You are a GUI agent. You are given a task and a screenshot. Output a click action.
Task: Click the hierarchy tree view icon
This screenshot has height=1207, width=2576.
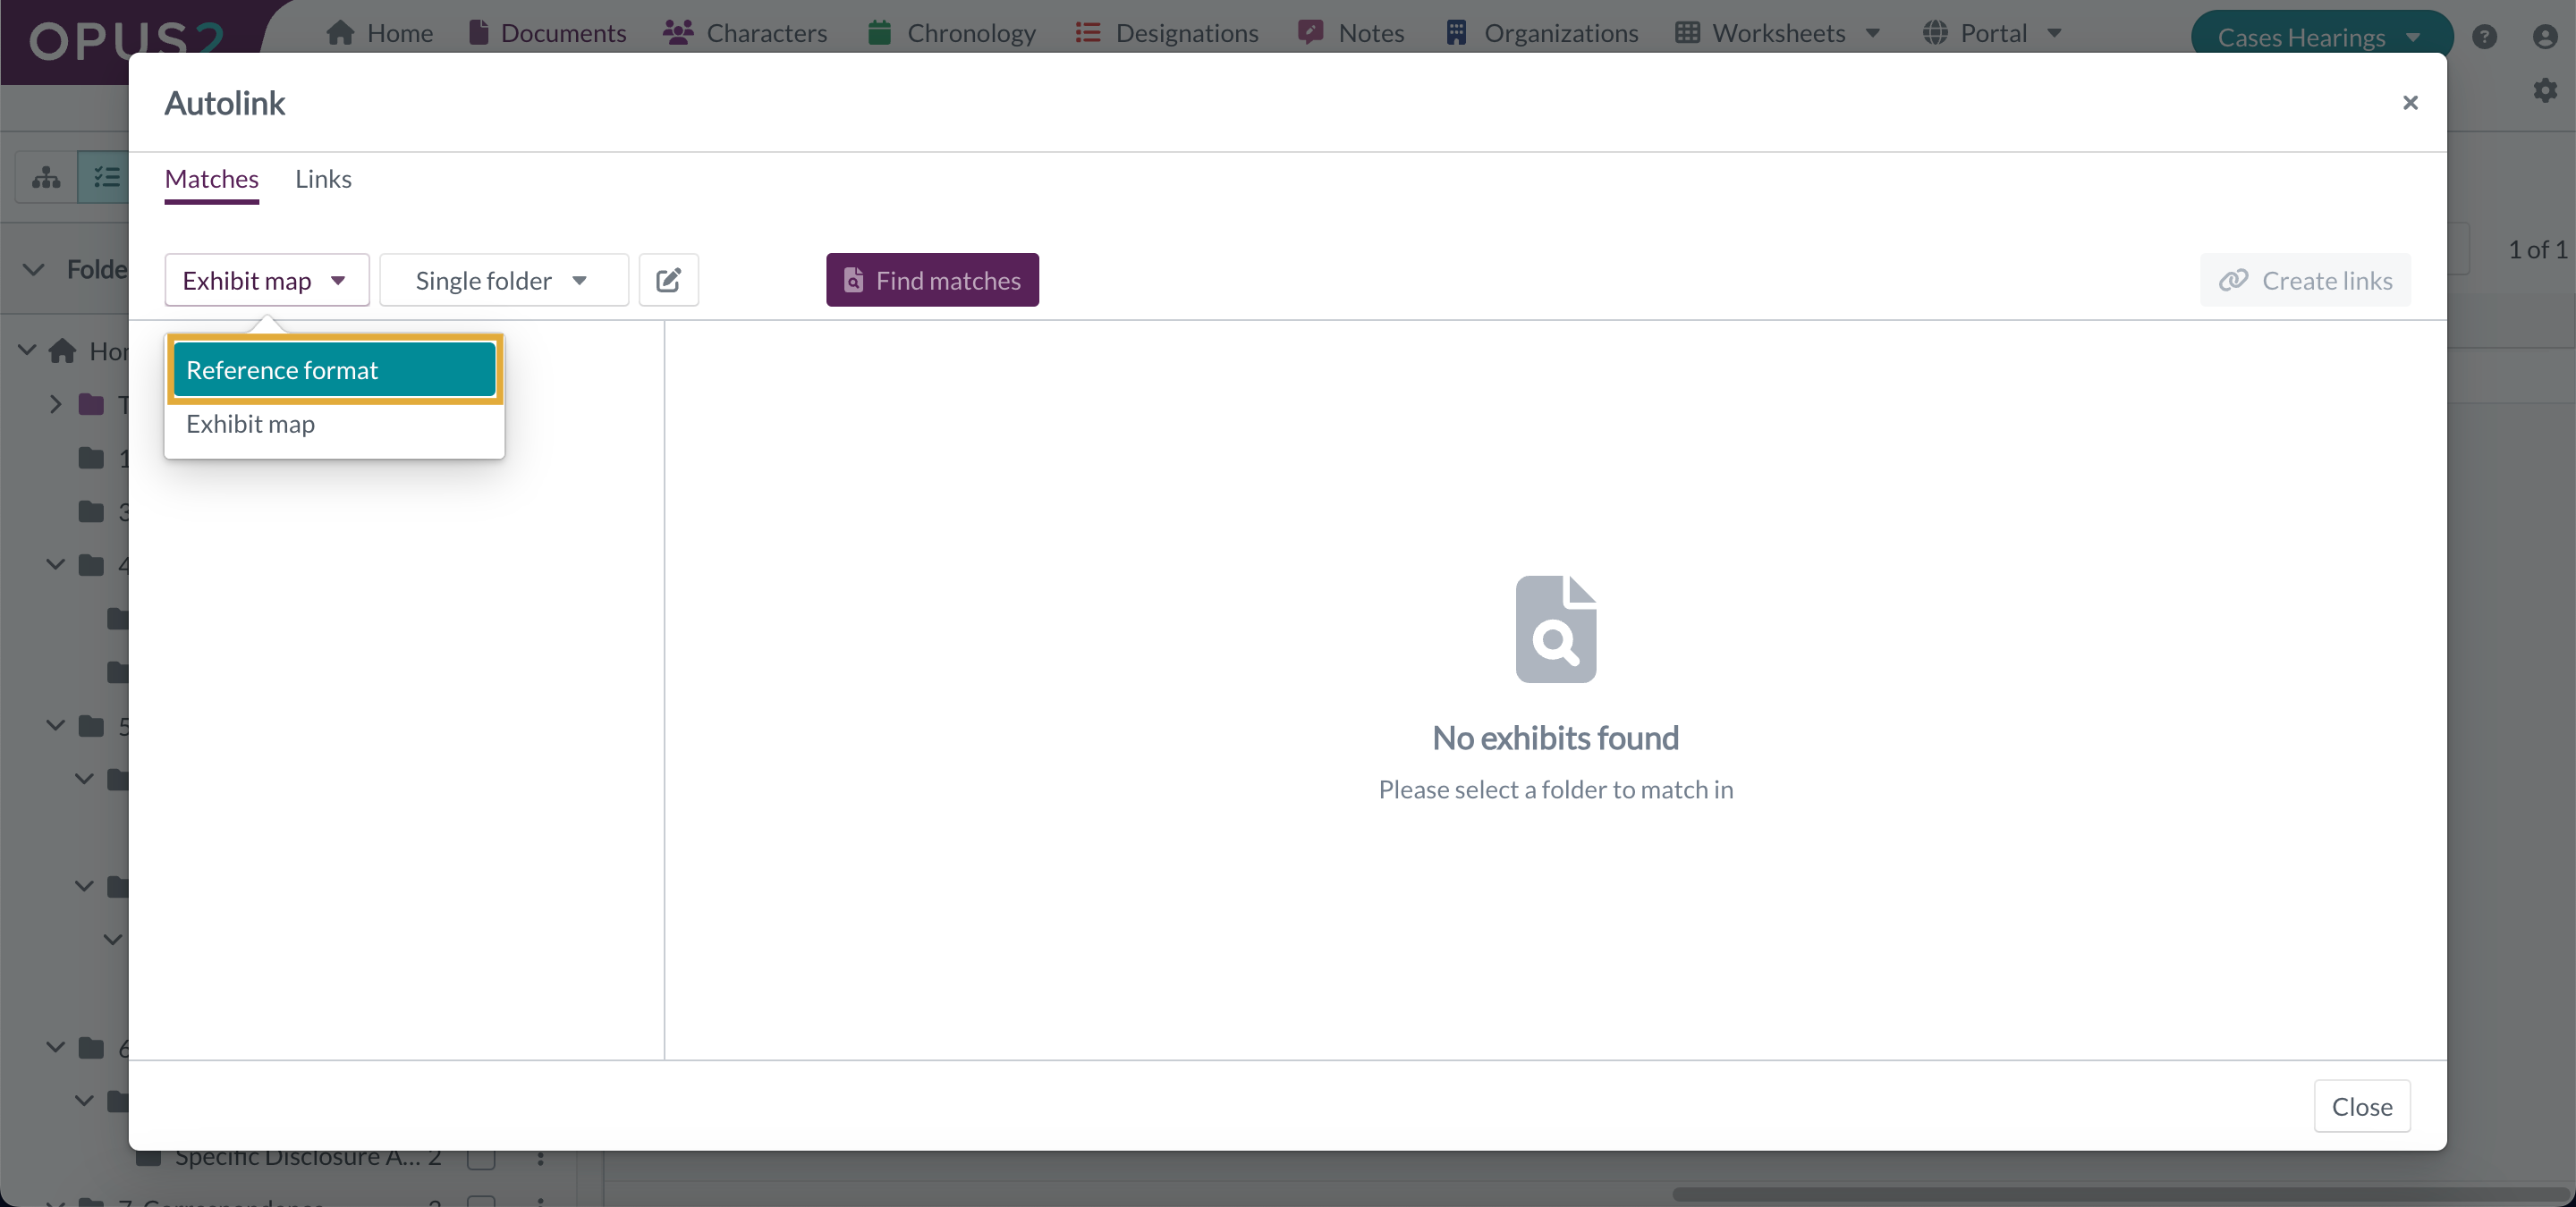(x=46, y=178)
